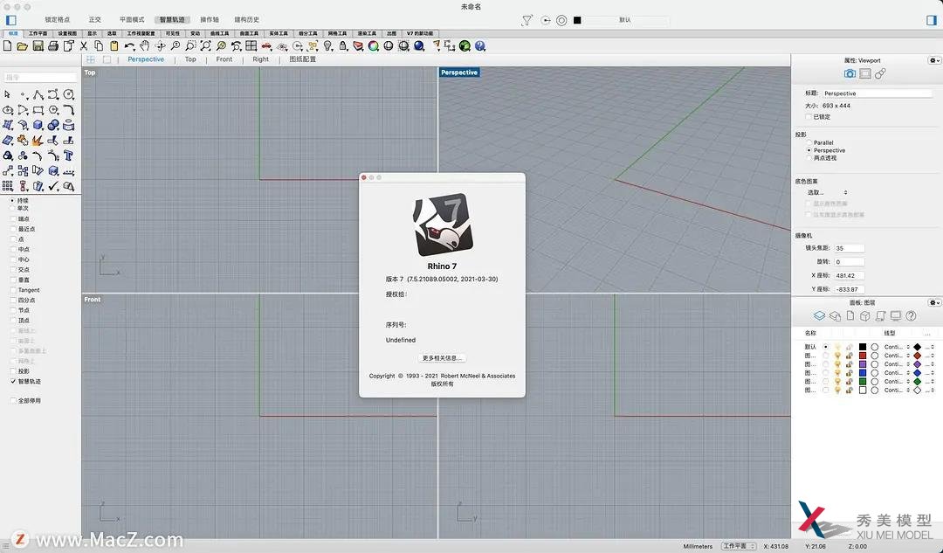
Task: Open the 图纸配置 tab
Action: (302, 59)
